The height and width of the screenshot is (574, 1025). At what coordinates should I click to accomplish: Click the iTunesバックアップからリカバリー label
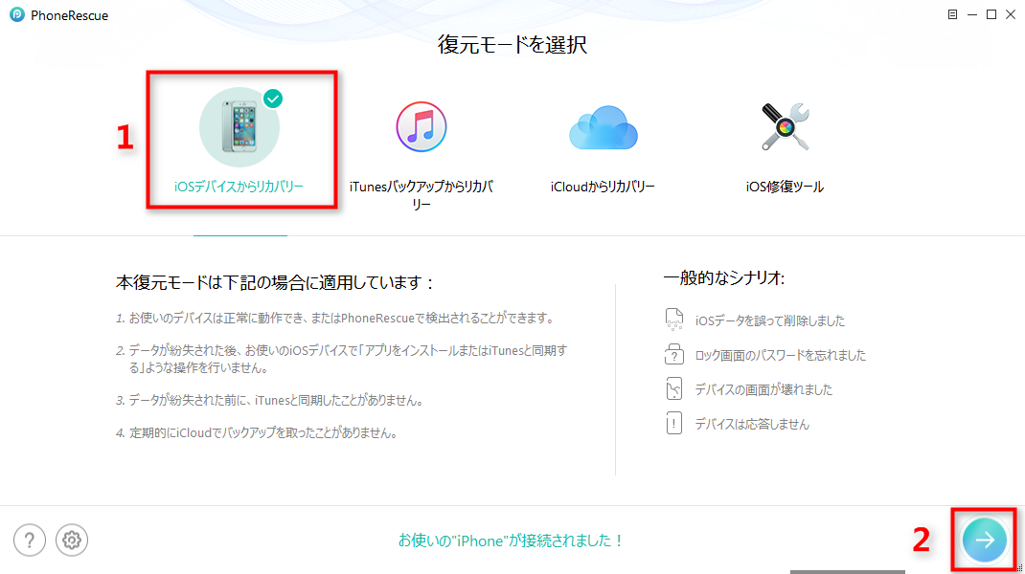[x=421, y=195]
